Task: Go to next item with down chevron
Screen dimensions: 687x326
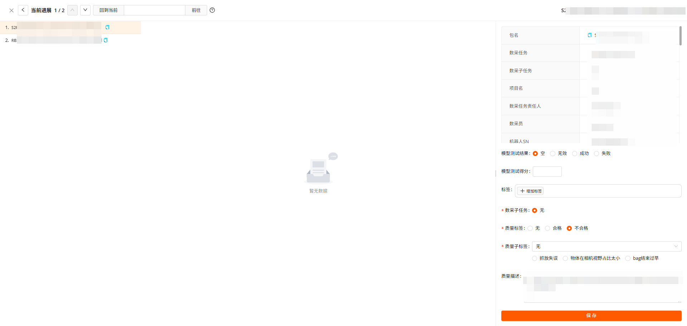Action: (x=85, y=10)
